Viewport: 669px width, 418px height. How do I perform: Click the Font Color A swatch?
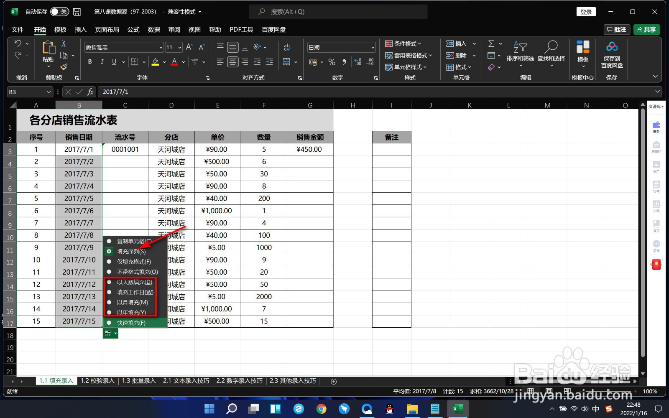(174, 62)
